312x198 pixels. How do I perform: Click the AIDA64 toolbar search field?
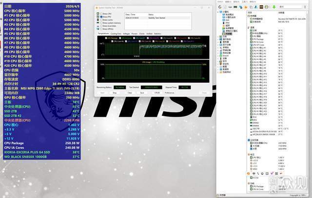(x=291, y=7)
